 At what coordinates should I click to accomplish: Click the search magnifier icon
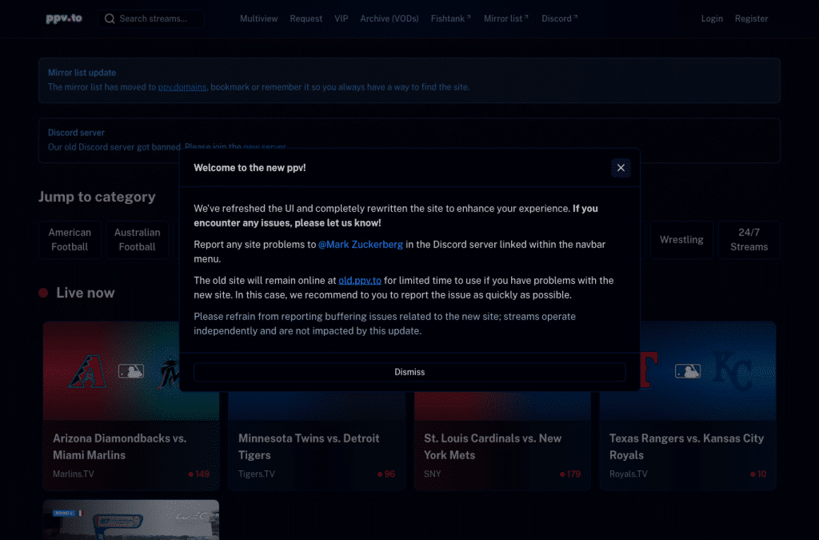pos(110,19)
